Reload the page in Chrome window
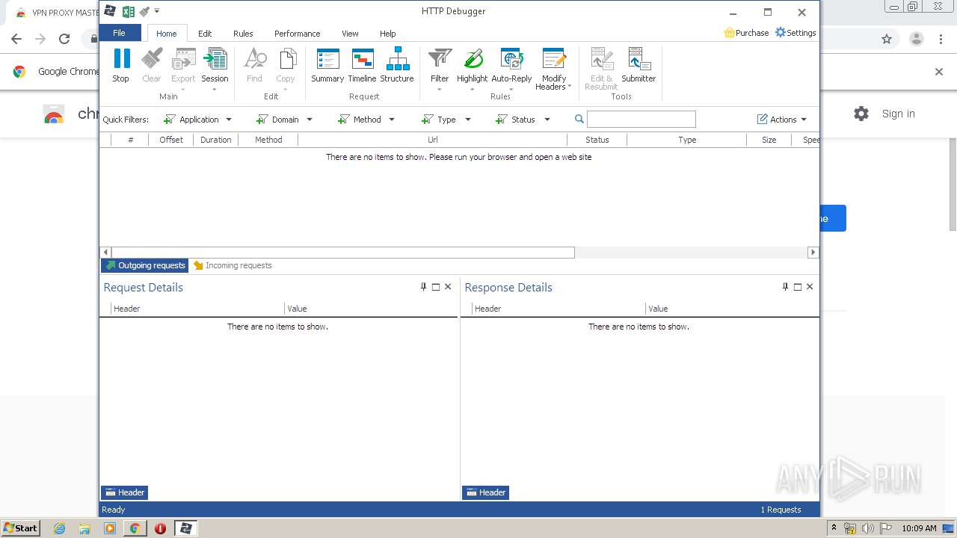This screenshot has width=957, height=538. (64, 39)
